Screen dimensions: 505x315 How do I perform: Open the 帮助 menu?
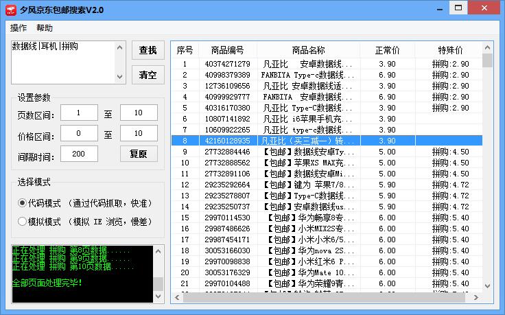[45, 28]
